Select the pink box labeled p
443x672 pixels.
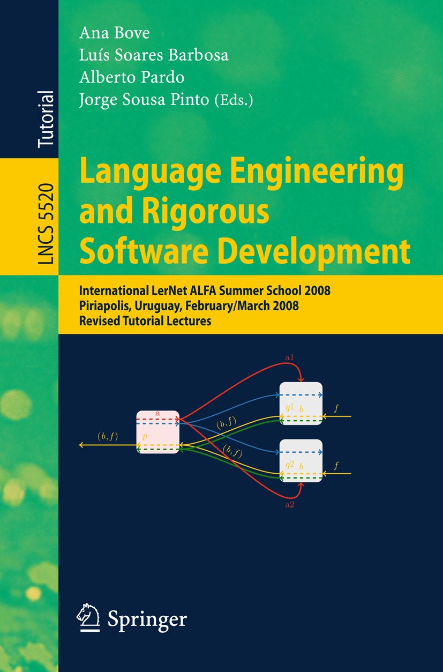[157, 432]
